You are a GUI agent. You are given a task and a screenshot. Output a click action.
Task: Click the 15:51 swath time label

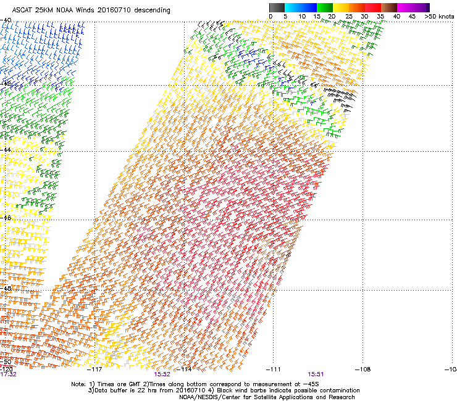pos(316,374)
